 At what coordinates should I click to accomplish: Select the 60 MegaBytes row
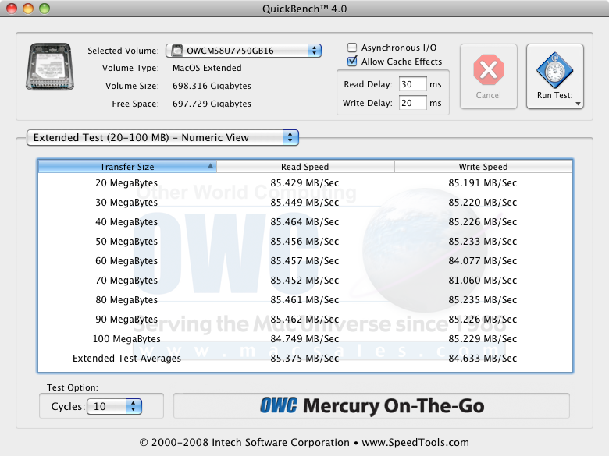click(304, 260)
